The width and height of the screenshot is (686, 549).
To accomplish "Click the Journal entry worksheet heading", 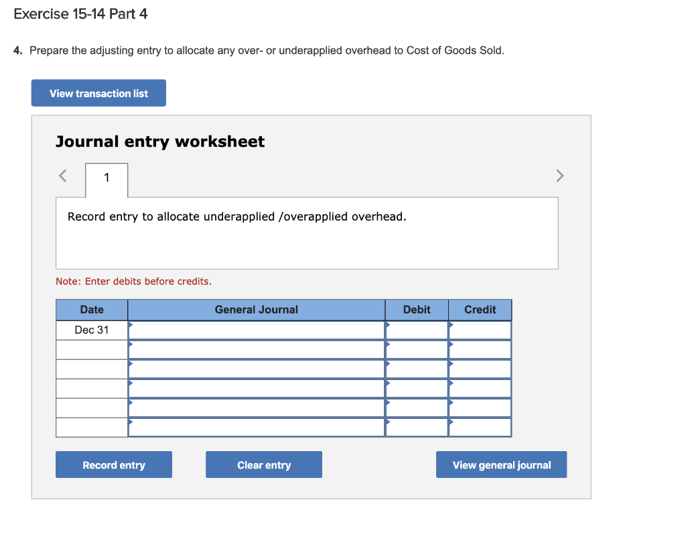I will tap(160, 142).
